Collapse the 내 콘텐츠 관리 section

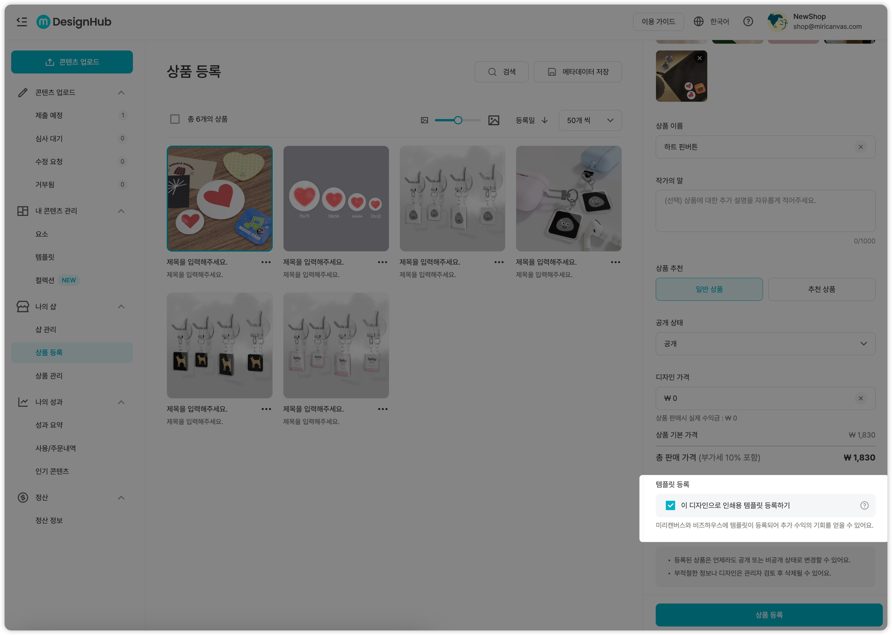[121, 211]
